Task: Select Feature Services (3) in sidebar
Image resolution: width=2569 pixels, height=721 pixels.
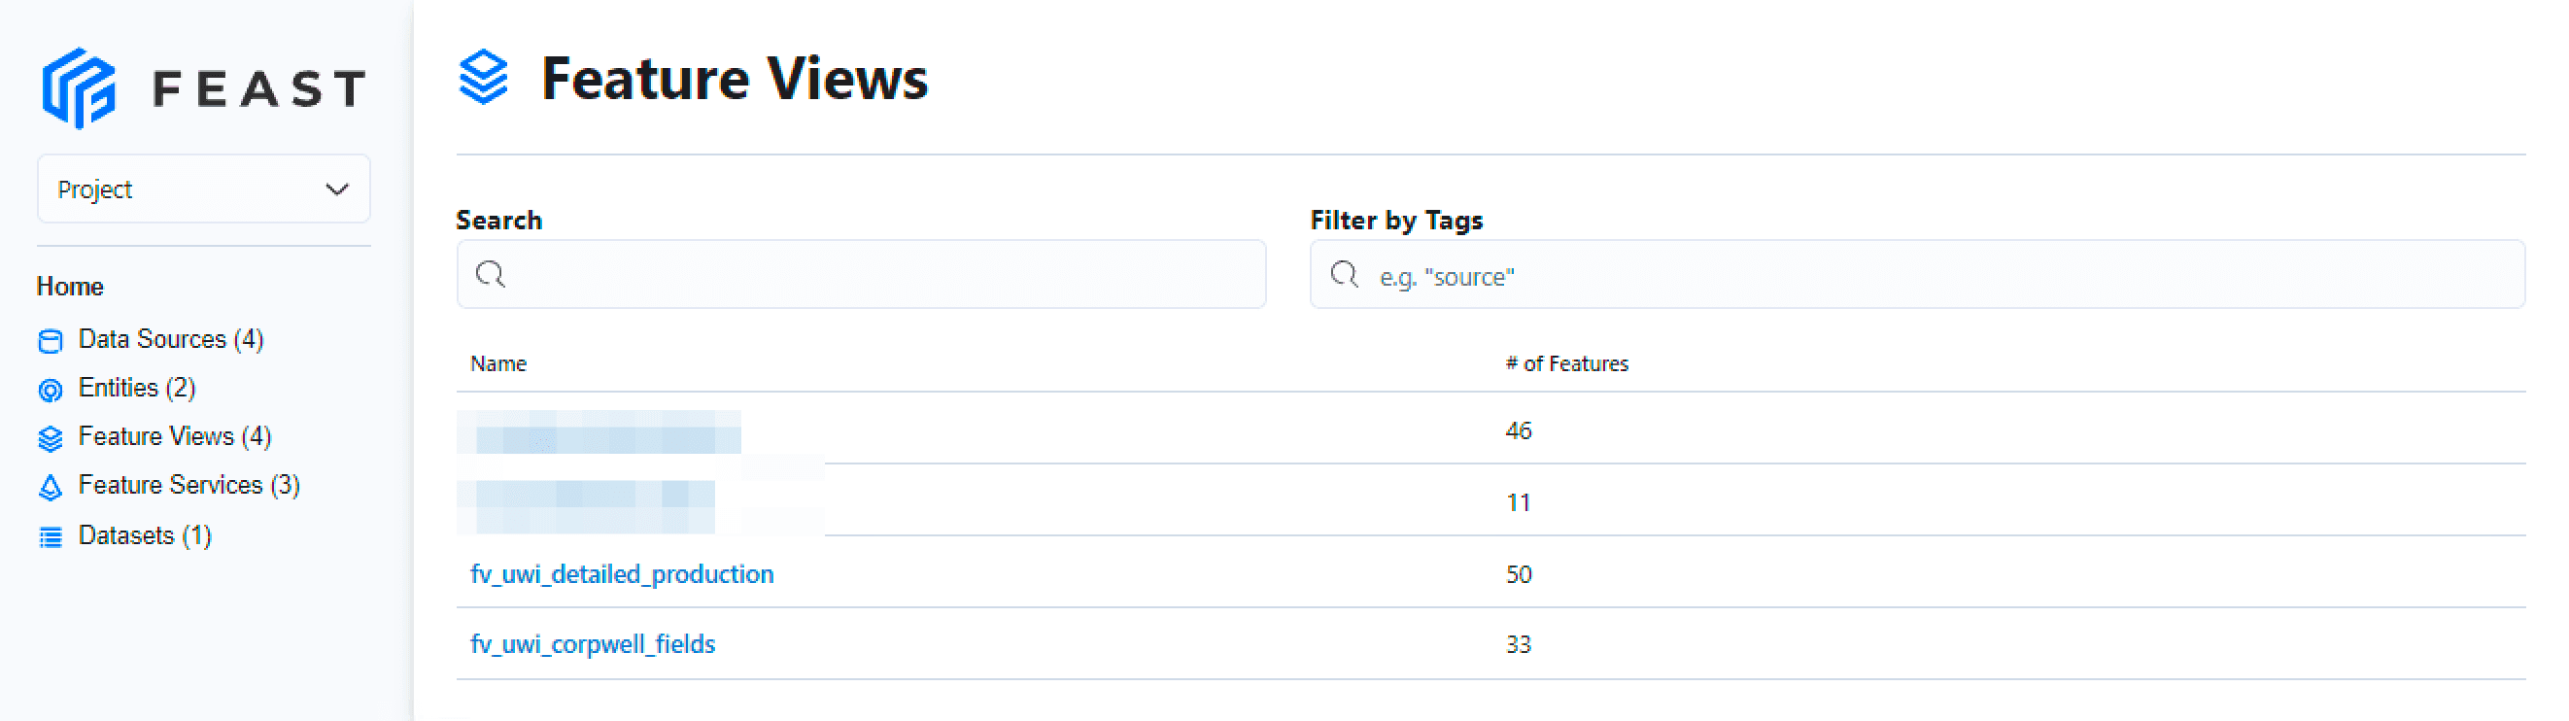Action: point(188,486)
